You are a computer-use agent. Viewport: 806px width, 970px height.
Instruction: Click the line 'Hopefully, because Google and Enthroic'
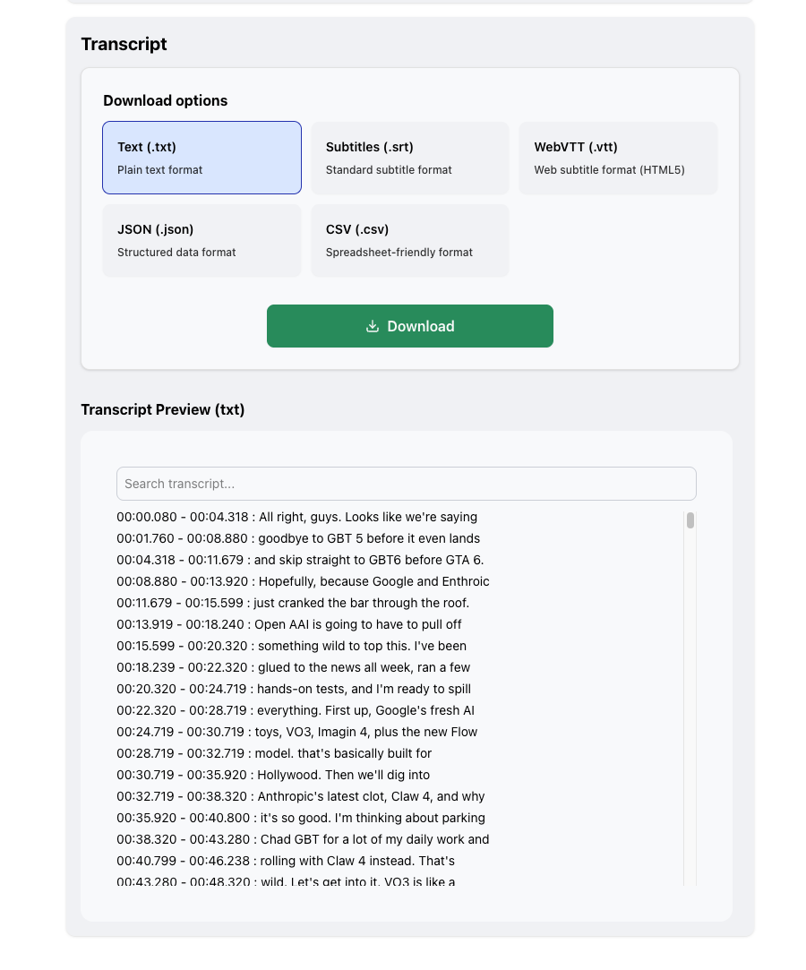(303, 581)
